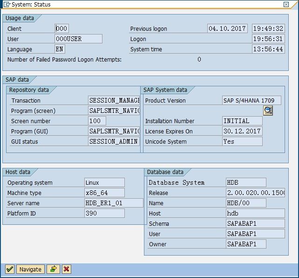The width and height of the screenshot is (299, 278).
Task: Select the License Expires On date field
Action: click(x=242, y=132)
